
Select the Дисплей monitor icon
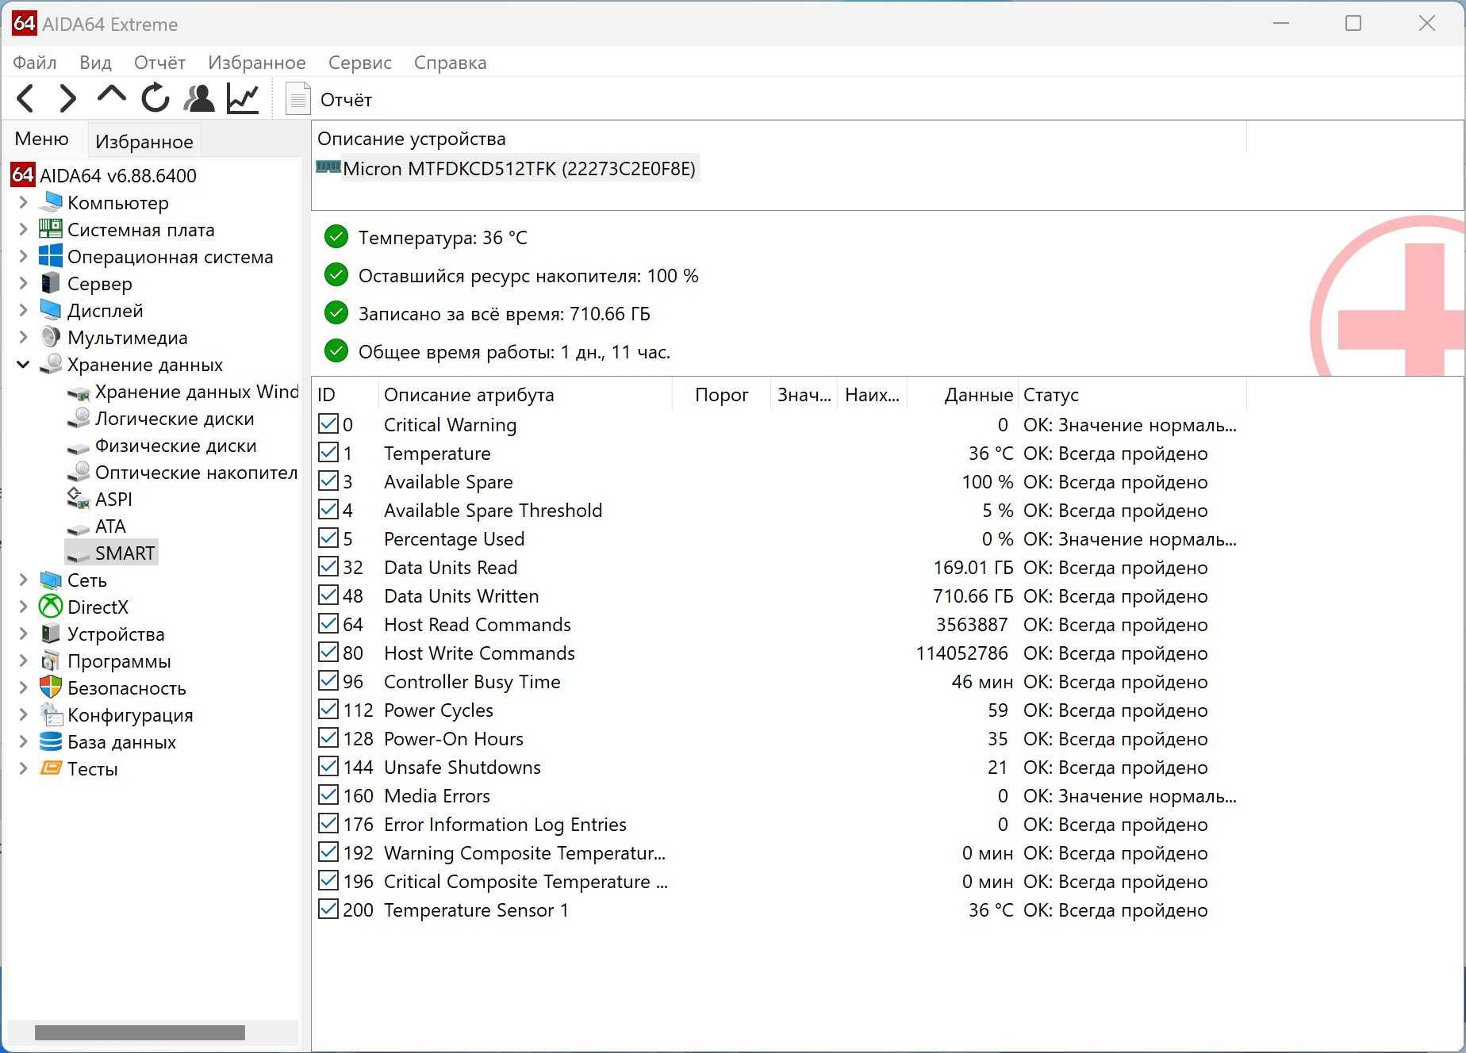pos(51,310)
